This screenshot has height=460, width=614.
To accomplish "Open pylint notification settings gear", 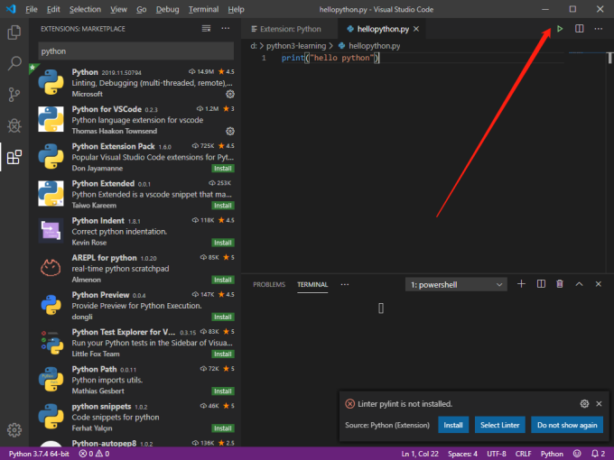I will [x=584, y=404].
